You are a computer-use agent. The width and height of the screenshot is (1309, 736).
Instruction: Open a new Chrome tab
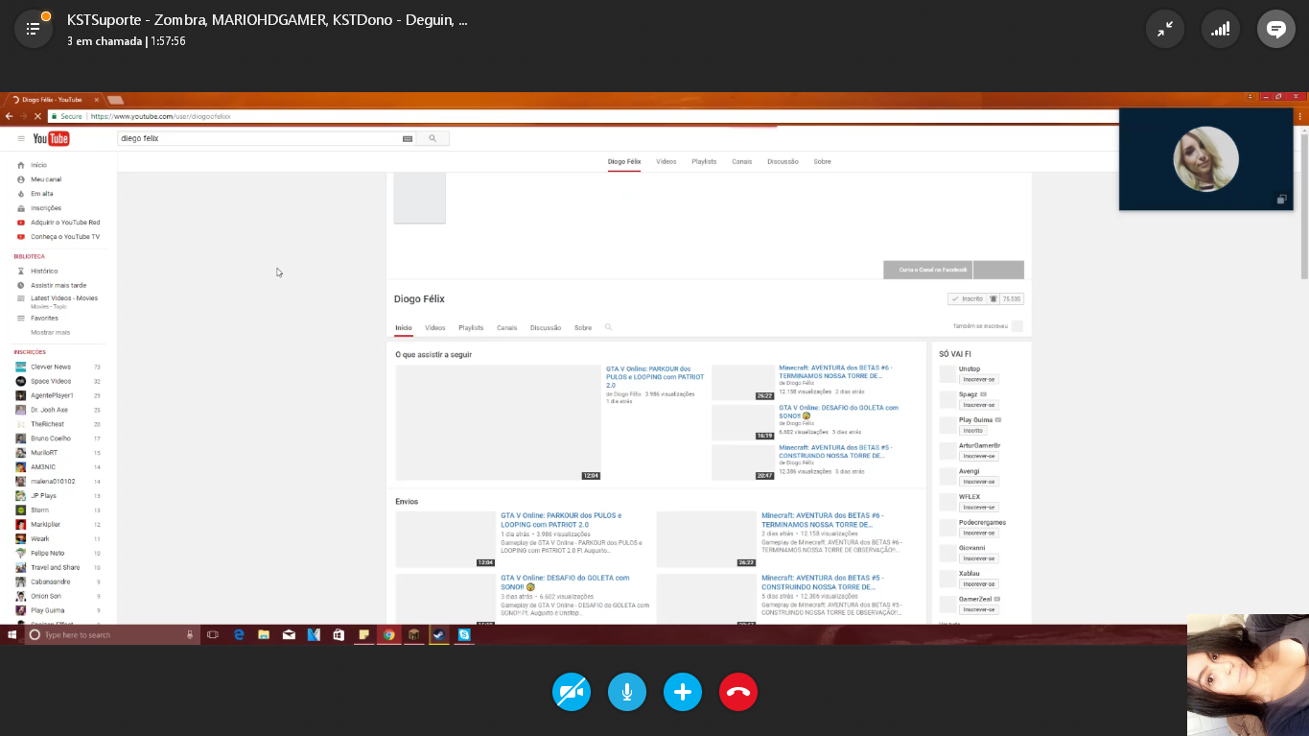[115, 100]
